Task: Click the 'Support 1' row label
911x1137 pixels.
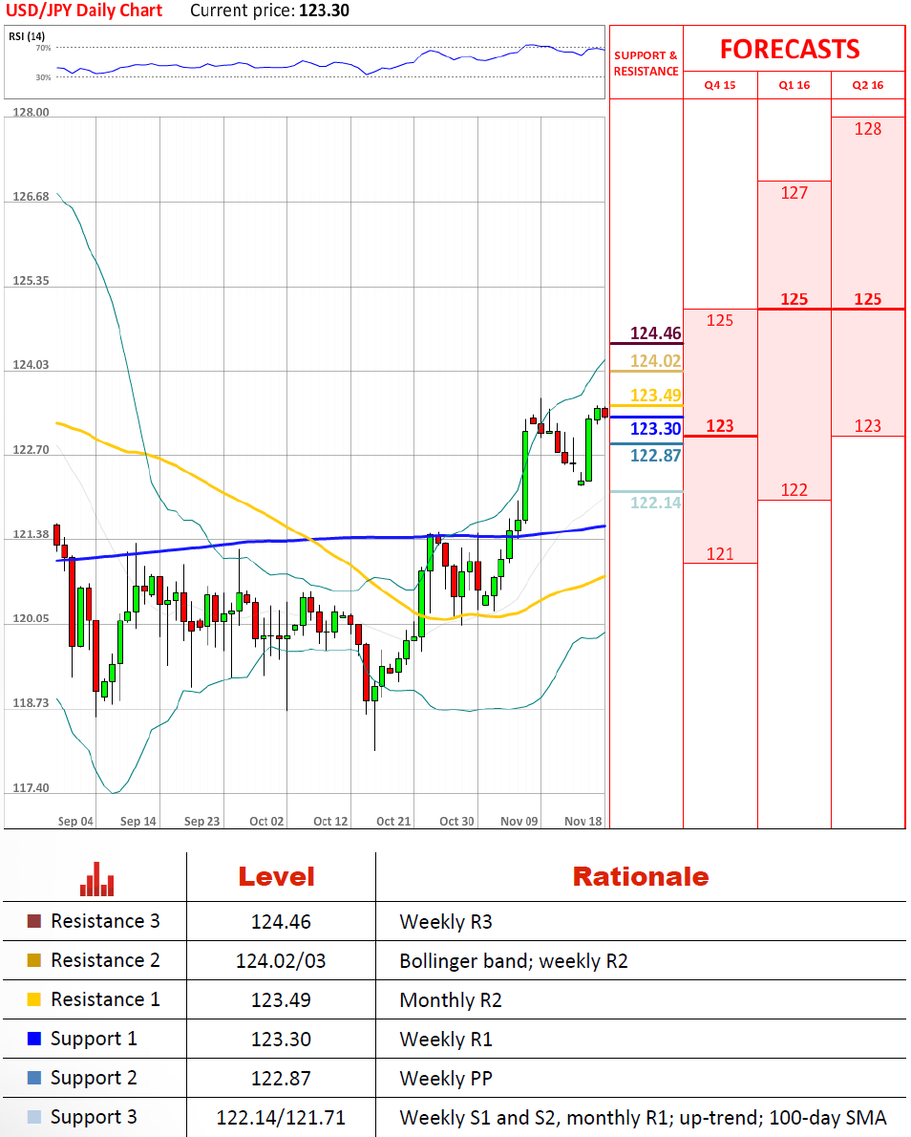Action: 94,1040
